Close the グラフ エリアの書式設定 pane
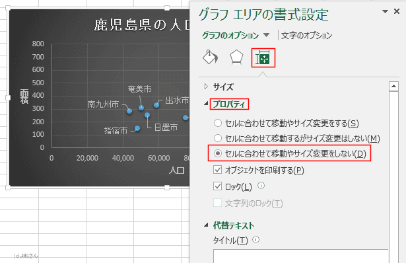 (397, 11)
